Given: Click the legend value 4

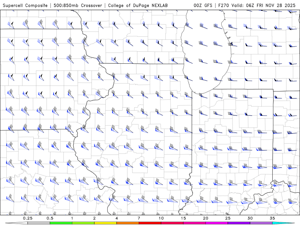Looking at the screenshot, I should click(117, 218).
